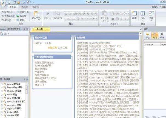
Task: Click first icon in project manager toolbar
Action: pos(1,34)
